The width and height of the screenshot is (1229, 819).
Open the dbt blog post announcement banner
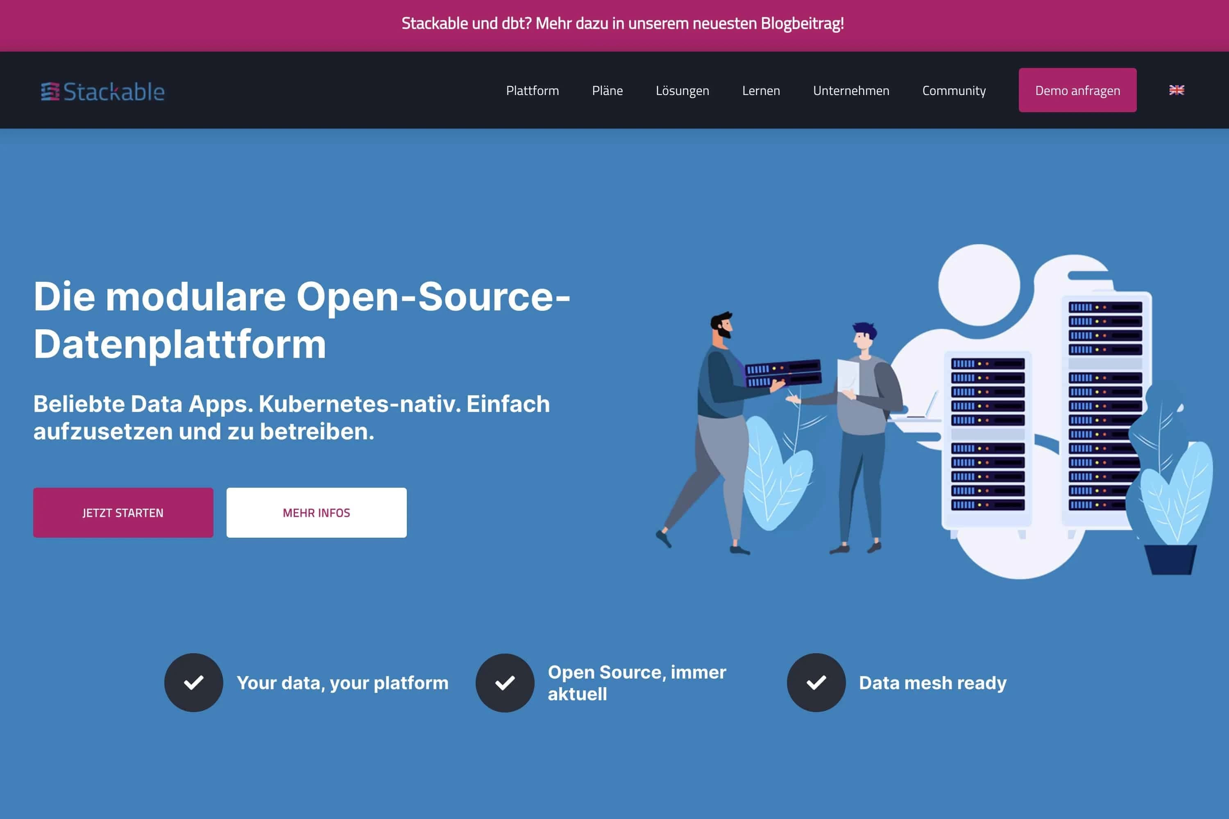point(622,23)
